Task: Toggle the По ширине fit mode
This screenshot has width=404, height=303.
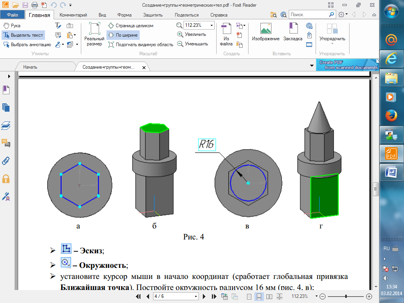Action: pos(123,35)
